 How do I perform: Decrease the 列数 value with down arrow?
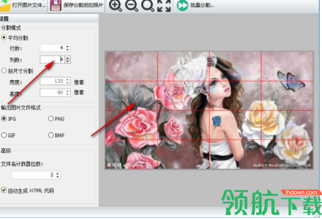pos(68,61)
